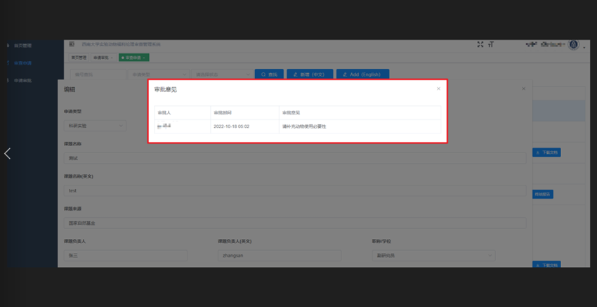Go to the previous image with left chevron
Viewport: 597px width, 307px height.
7,153
